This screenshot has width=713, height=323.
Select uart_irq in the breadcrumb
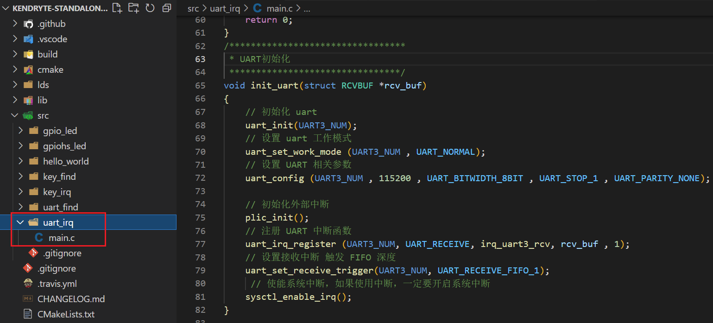pyautogui.click(x=225, y=8)
